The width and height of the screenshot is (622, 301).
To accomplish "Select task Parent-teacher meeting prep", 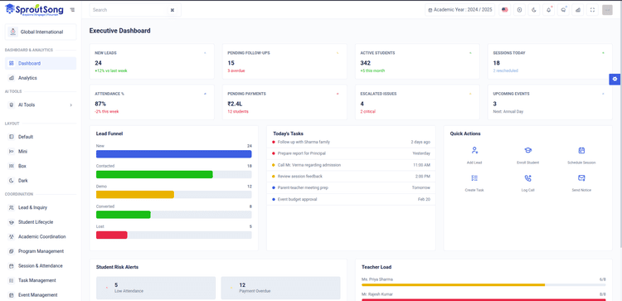I will point(351,187).
